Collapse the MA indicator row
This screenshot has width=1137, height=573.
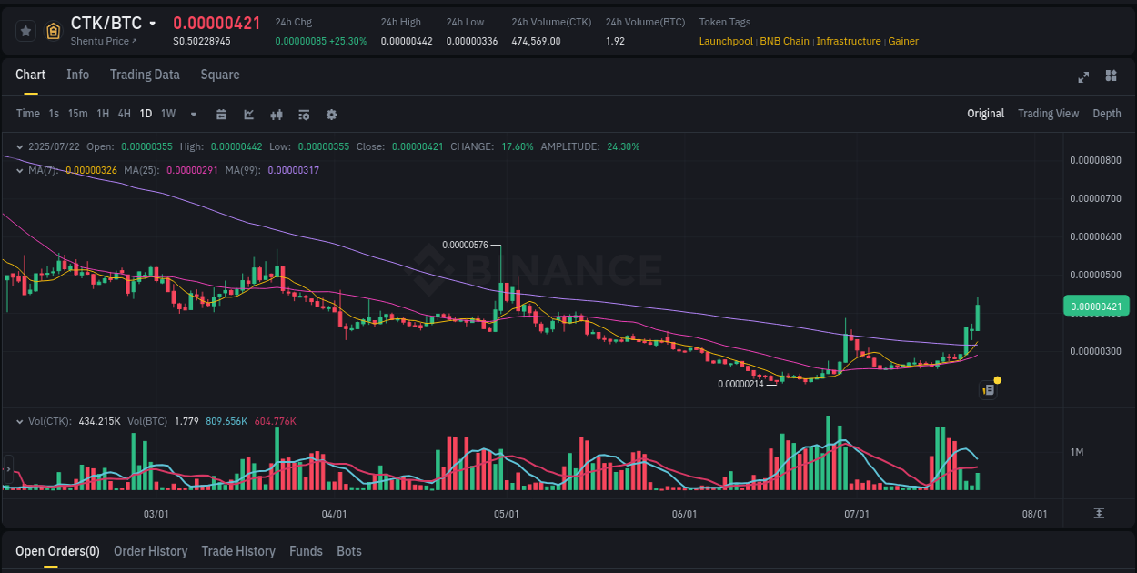[20, 170]
